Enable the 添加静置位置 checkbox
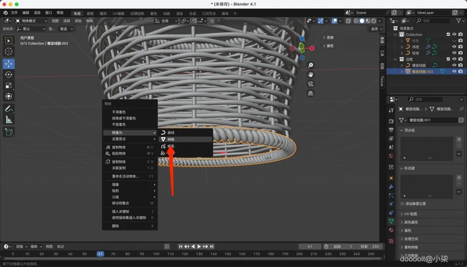The image size is (467, 267). coord(402,204)
